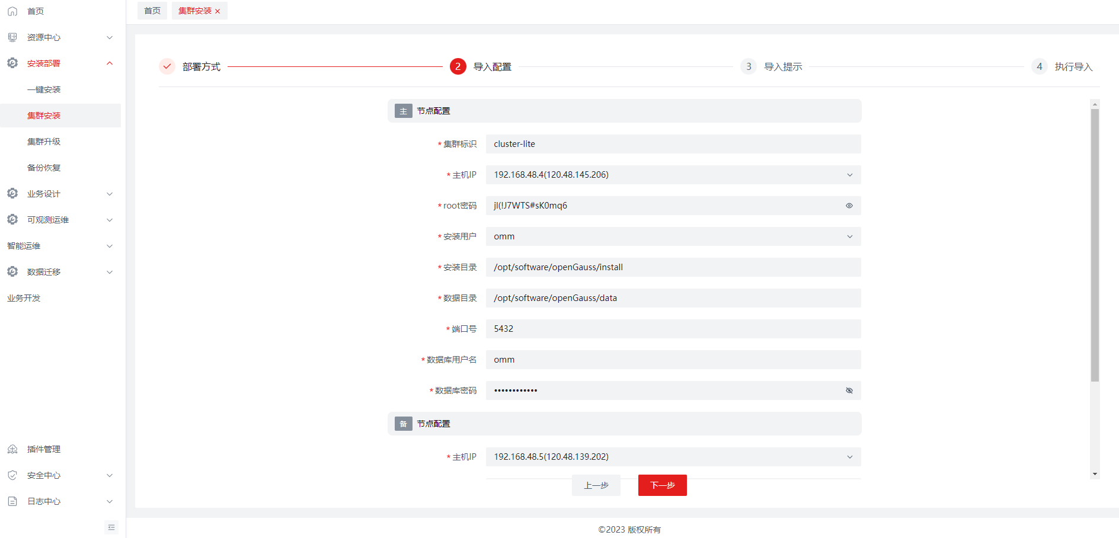Click the 上一步 previous step button
1119x538 pixels.
(596, 485)
